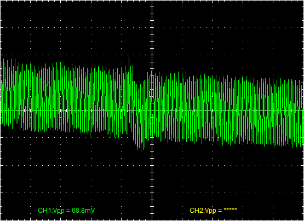Click the yellow asterisks CH2 value
The image size is (304, 221).
point(230,210)
